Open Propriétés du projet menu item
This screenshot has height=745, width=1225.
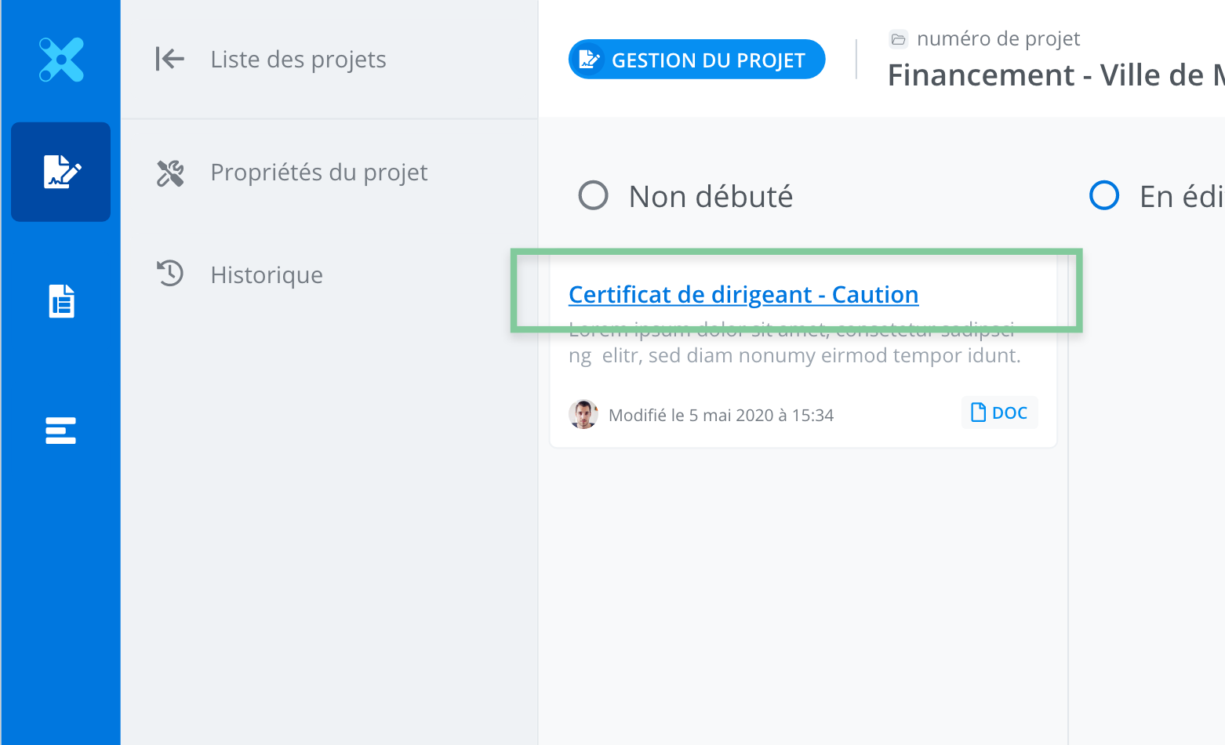click(318, 173)
